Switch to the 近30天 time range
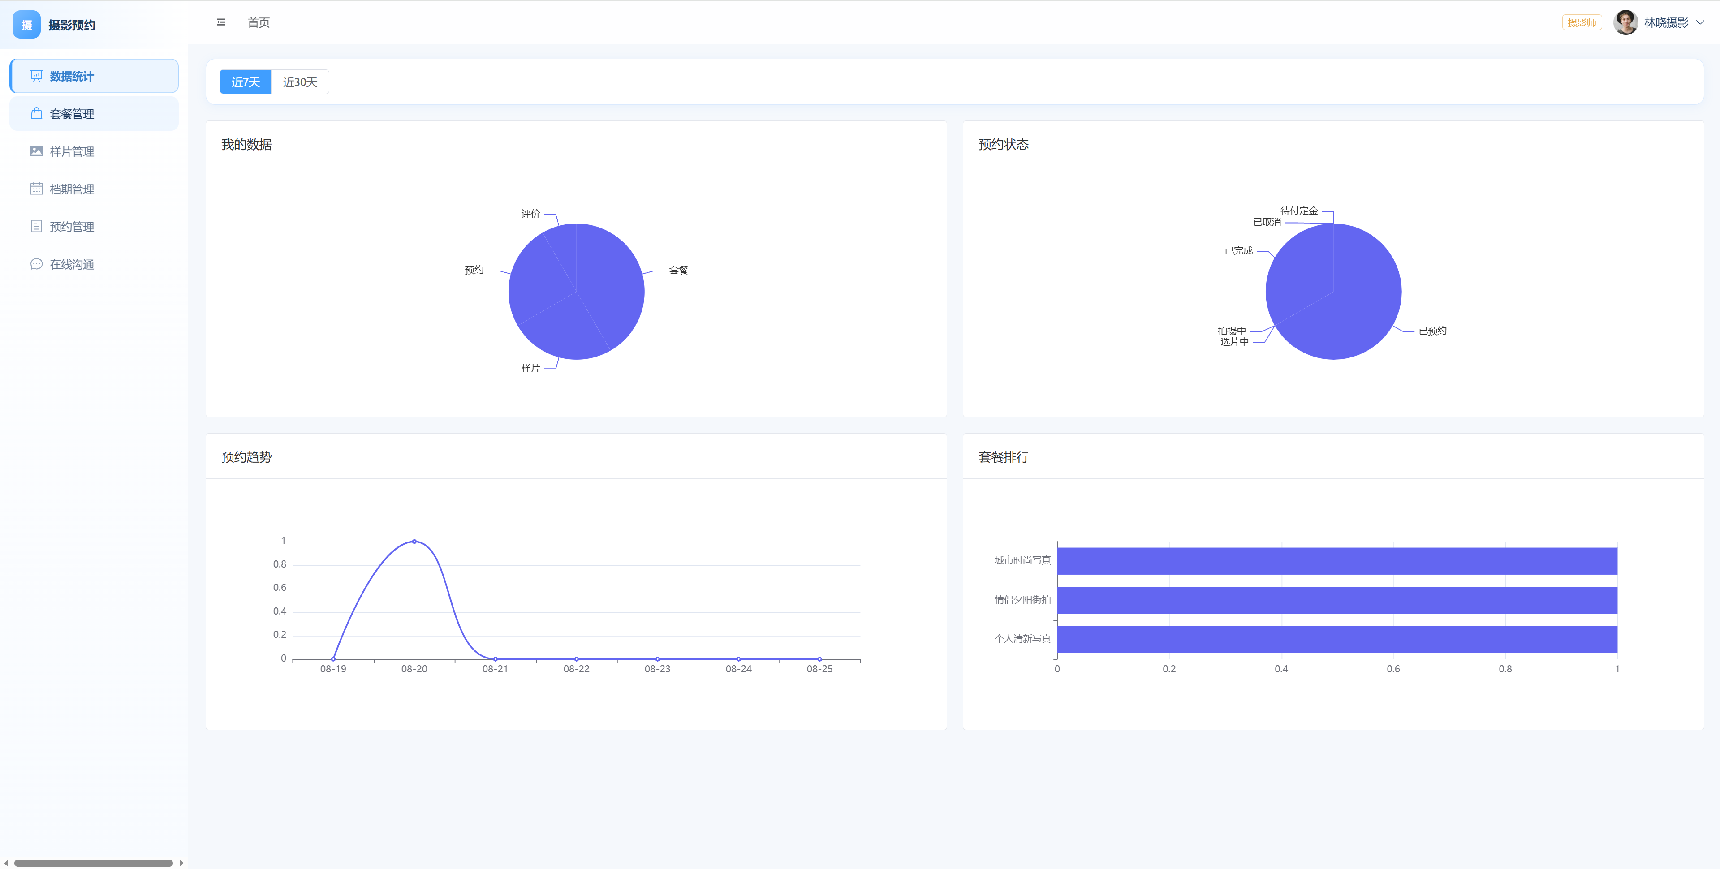1720x869 pixels. (x=300, y=82)
